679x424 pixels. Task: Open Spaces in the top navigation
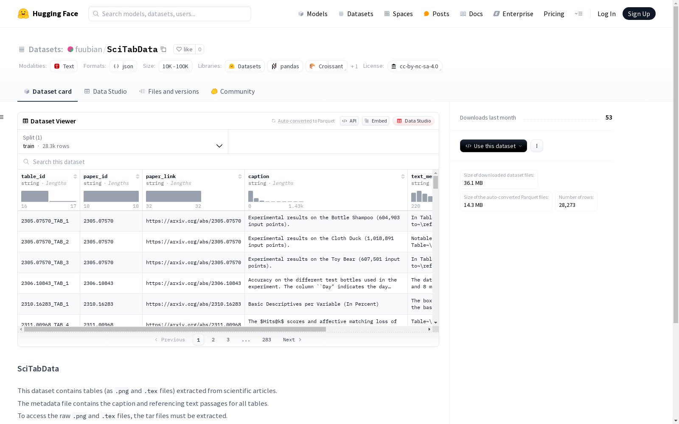pos(398,14)
